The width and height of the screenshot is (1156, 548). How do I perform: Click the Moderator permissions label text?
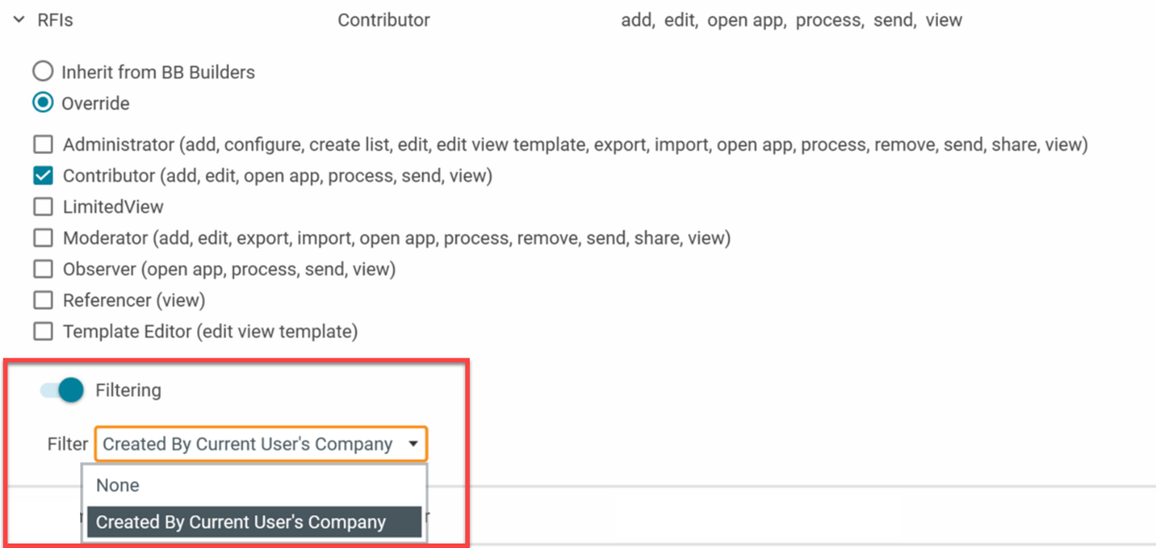pyautogui.click(x=396, y=238)
